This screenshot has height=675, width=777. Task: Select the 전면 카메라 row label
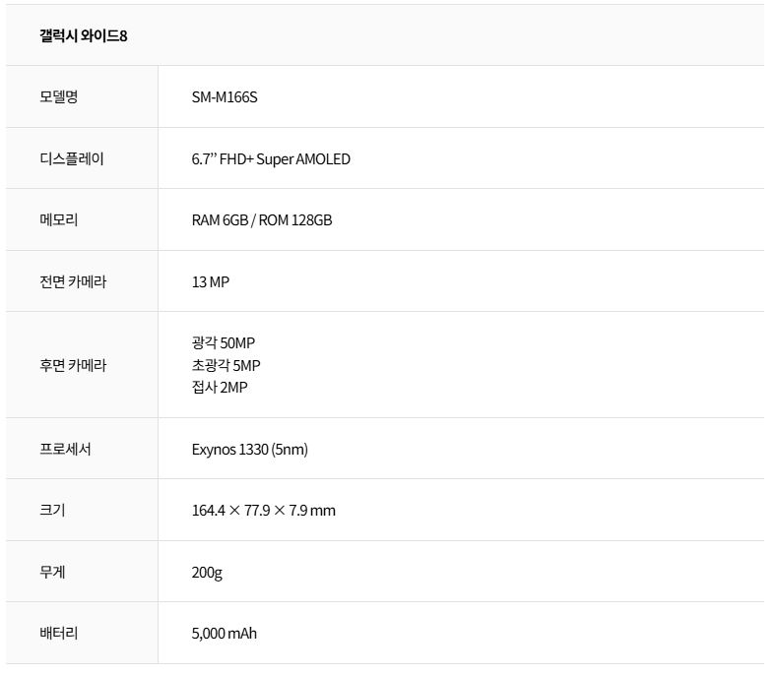click(x=73, y=281)
